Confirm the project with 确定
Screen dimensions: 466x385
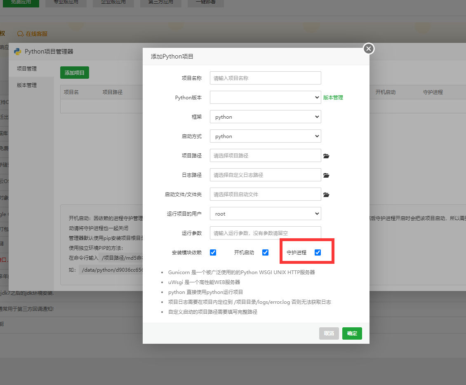pyautogui.click(x=352, y=333)
